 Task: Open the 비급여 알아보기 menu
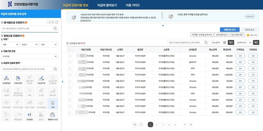(107, 5)
